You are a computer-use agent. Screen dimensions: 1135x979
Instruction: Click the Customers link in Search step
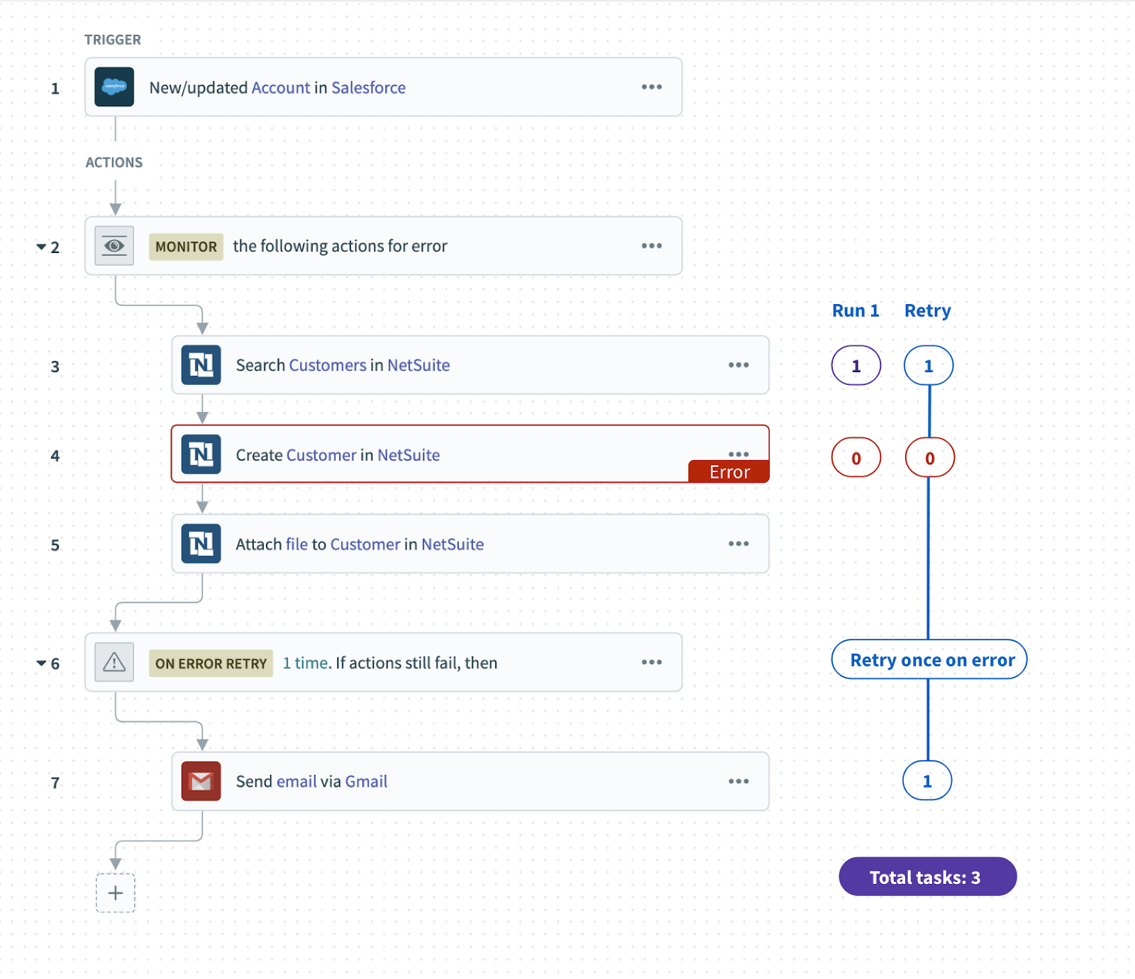pyautogui.click(x=326, y=364)
